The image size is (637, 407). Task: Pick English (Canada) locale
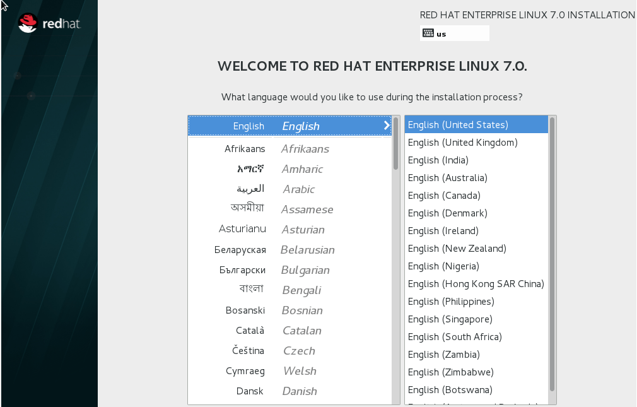point(476,195)
